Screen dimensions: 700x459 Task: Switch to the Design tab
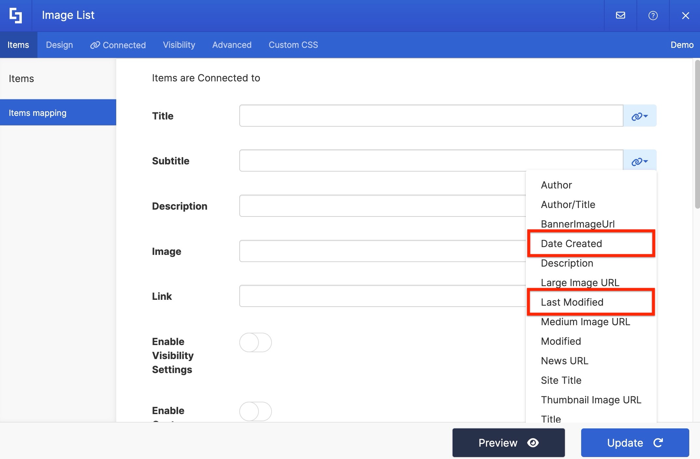(59, 45)
